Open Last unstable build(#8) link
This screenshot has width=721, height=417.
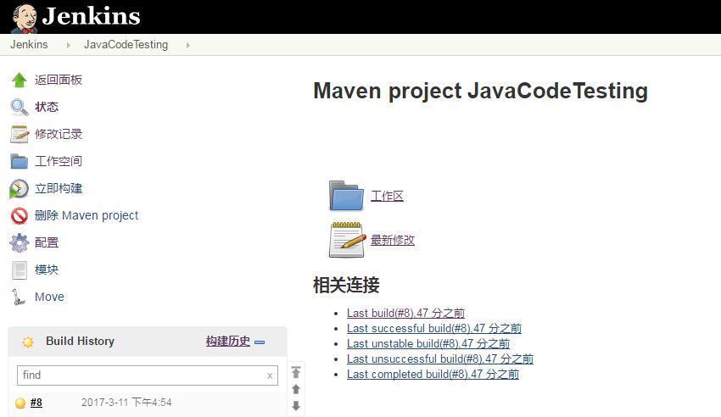coord(428,343)
